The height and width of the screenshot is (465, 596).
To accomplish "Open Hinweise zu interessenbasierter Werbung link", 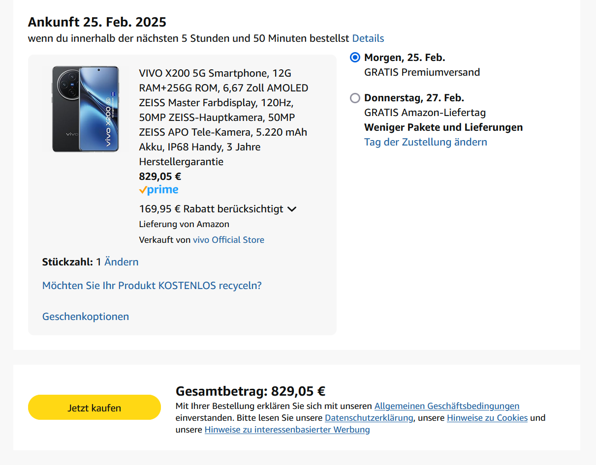I will click(287, 430).
